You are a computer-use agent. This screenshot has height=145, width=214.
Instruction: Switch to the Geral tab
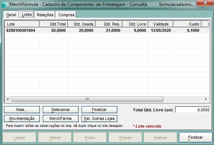point(11,15)
